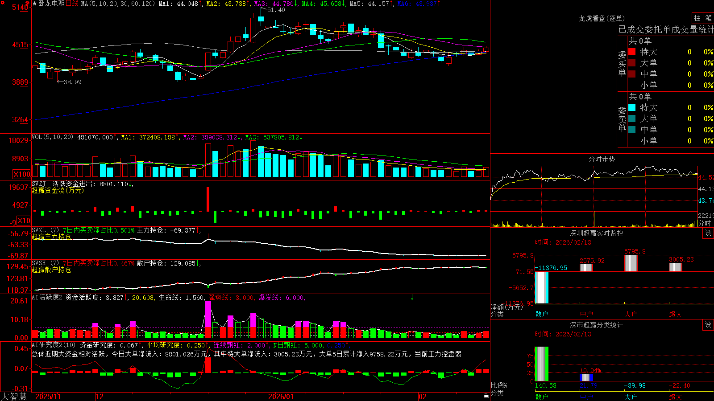Click the 大智慧 logo in bottom-left corner

coord(13,397)
